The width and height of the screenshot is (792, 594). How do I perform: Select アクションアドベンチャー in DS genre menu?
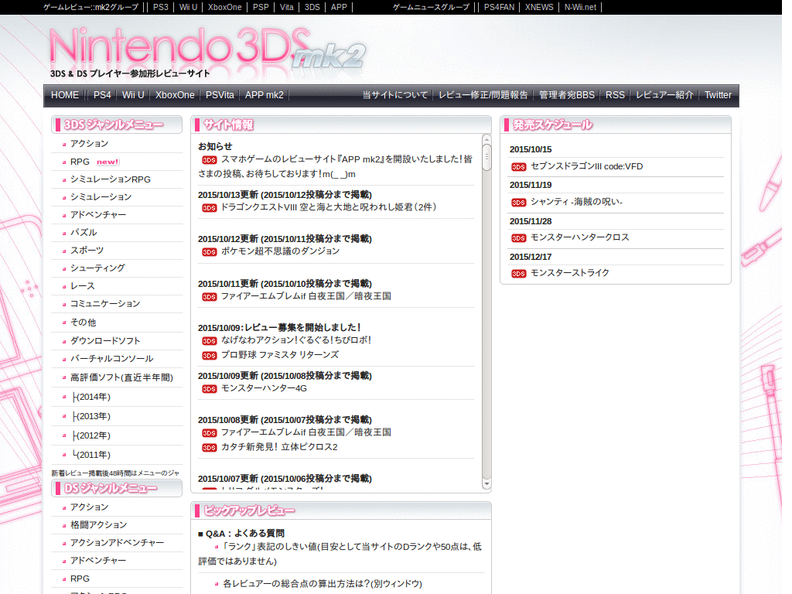point(118,542)
